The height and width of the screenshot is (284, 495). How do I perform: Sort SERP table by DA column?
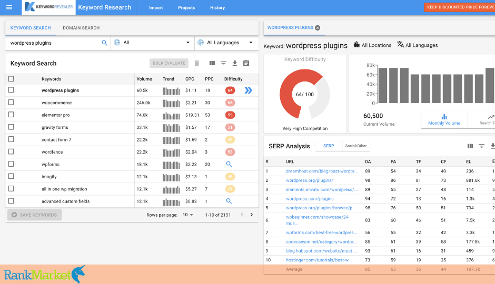368,161
